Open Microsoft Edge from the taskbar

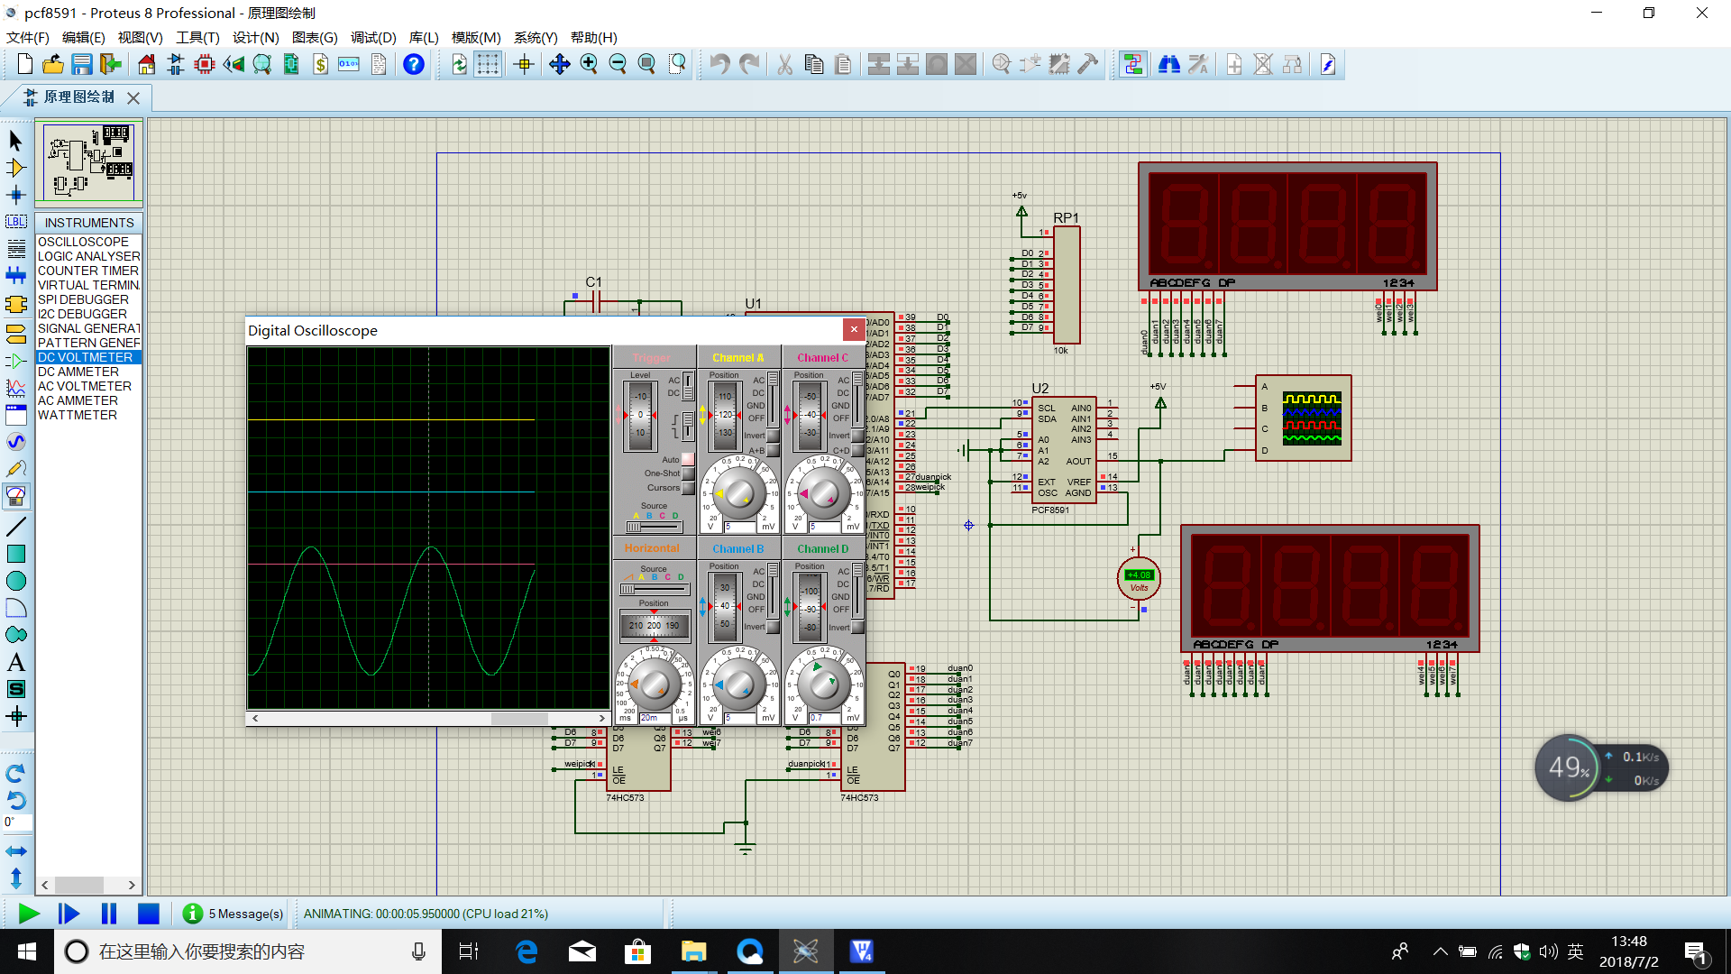pyautogui.click(x=527, y=951)
